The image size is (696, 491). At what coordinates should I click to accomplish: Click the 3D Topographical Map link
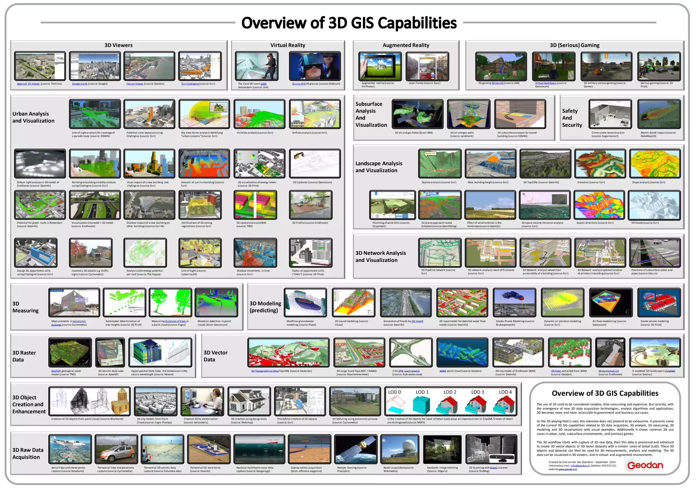pos(265,371)
